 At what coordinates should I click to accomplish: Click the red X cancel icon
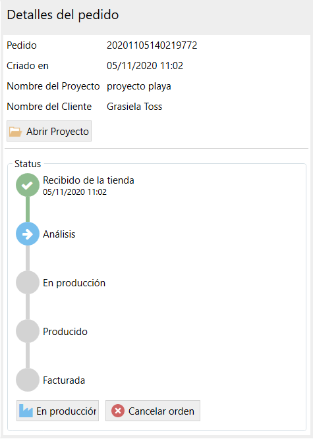pyautogui.click(x=118, y=411)
